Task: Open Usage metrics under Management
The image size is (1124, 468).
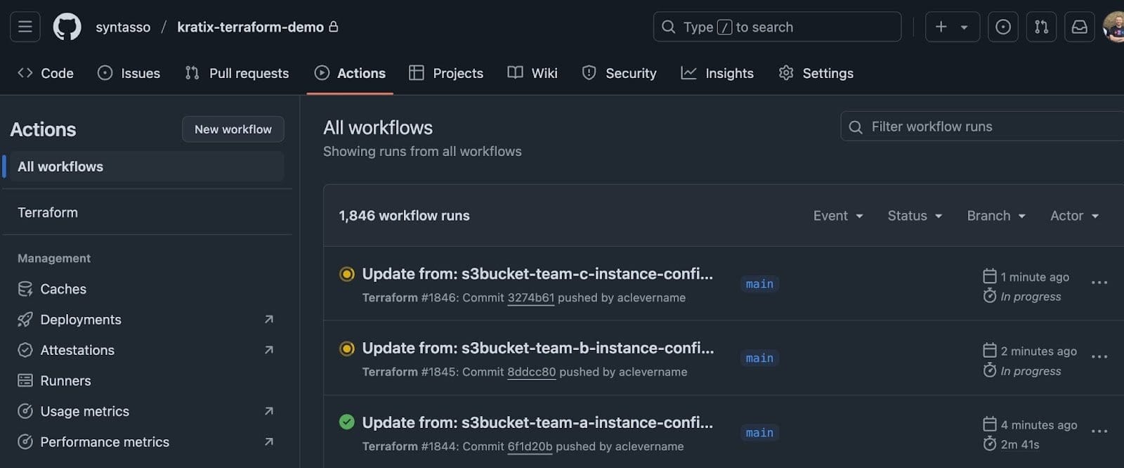Action: (x=85, y=411)
